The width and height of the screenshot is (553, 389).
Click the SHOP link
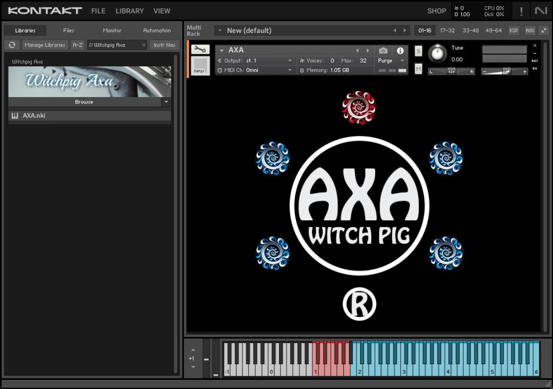point(437,11)
